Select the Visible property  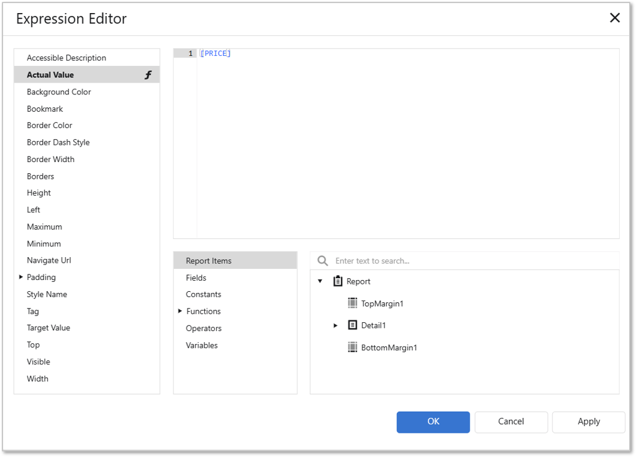click(x=87, y=362)
